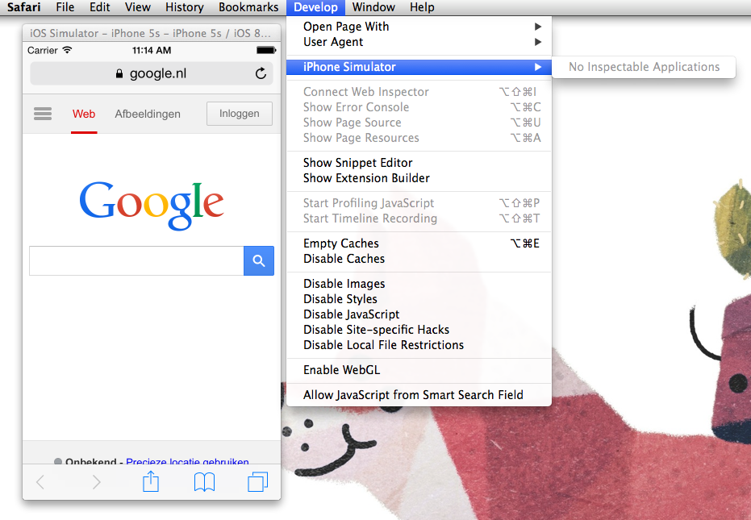Close the Develop menu
751x520 pixels.
pyautogui.click(x=315, y=7)
